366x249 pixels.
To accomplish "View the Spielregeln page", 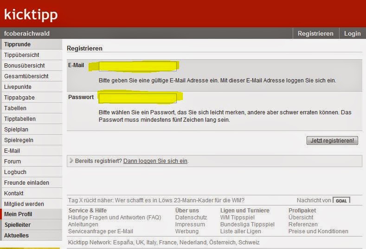I will click(x=32, y=140).
